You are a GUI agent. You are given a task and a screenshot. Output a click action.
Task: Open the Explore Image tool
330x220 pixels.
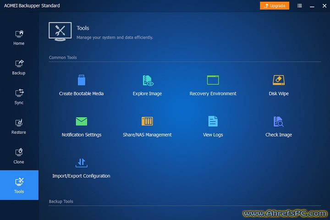click(147, 85)
